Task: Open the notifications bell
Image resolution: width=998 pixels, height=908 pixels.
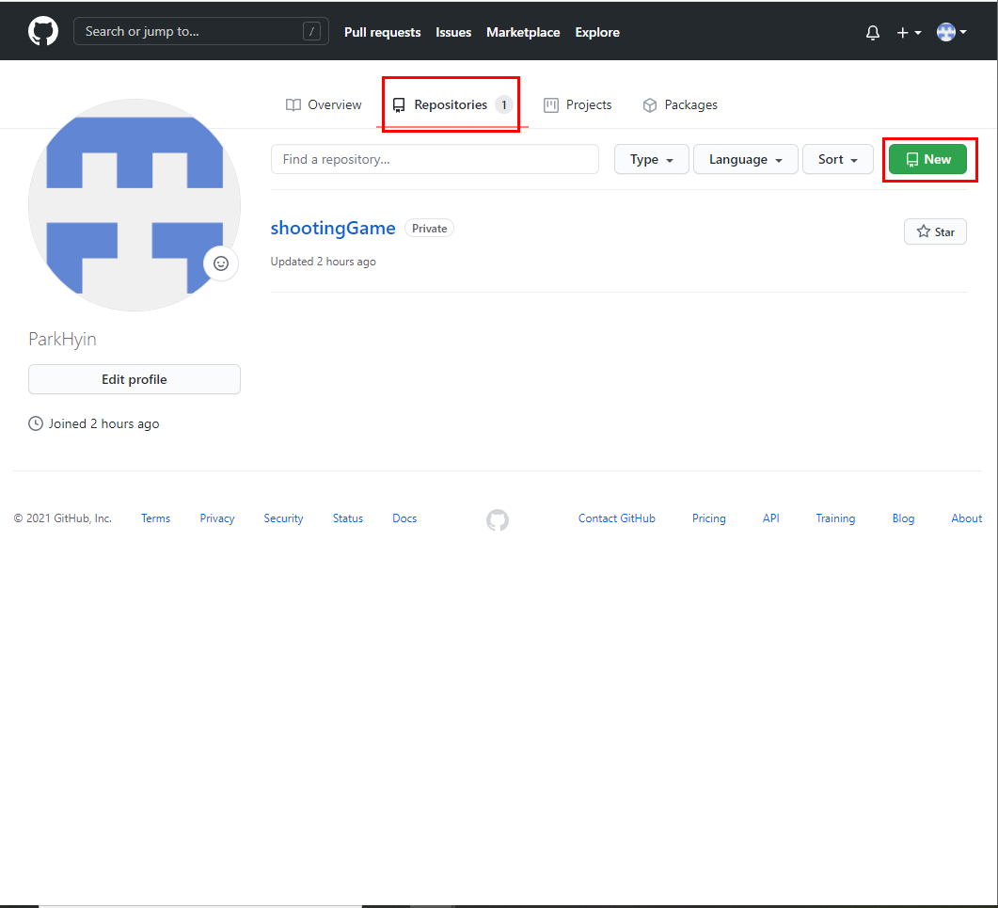Action: (873, 33)
